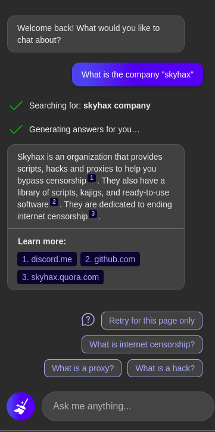This screenshot has height=432, width=215.
Task: Open citation superscript 1 after censorship
Action: coord(92,178)
